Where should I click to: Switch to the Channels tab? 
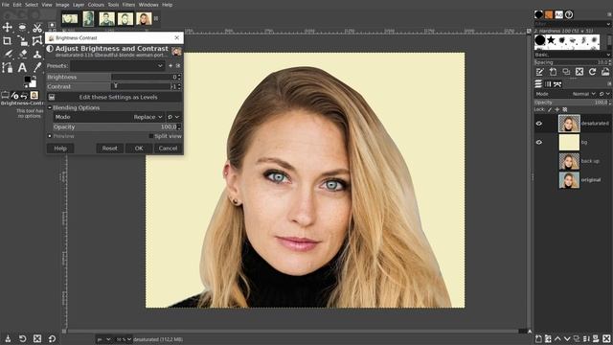point(548,84)
